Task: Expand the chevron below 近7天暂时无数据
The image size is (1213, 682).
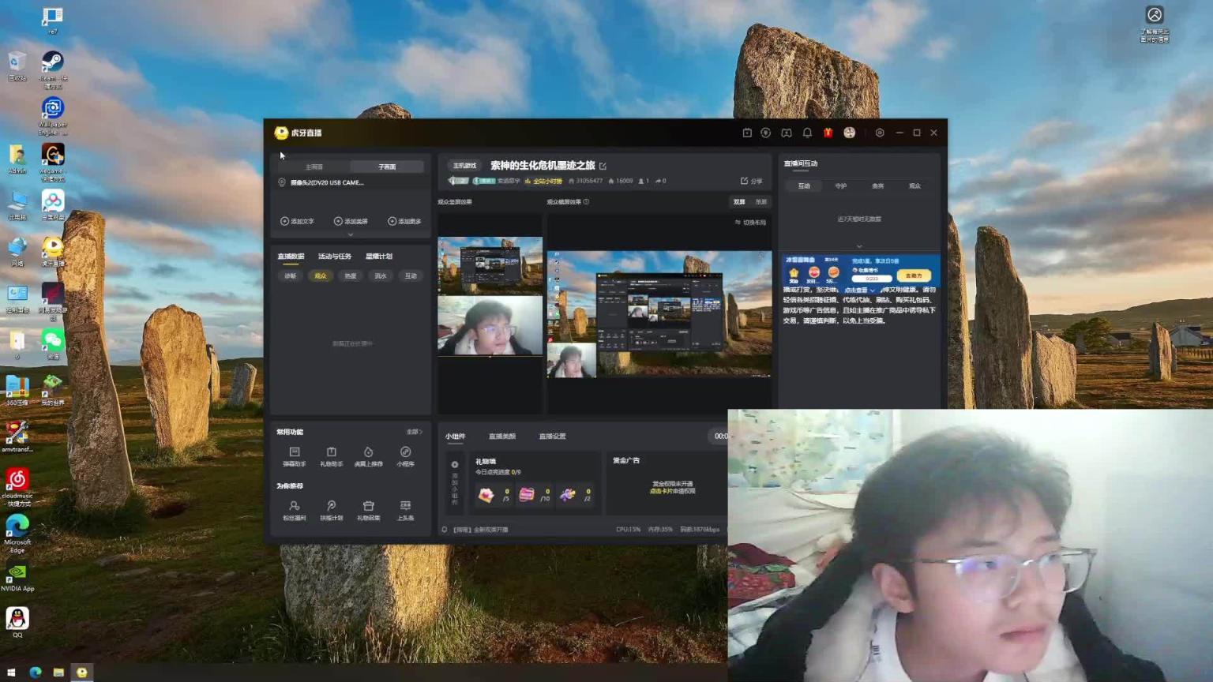Action: [x=859, y=246]
